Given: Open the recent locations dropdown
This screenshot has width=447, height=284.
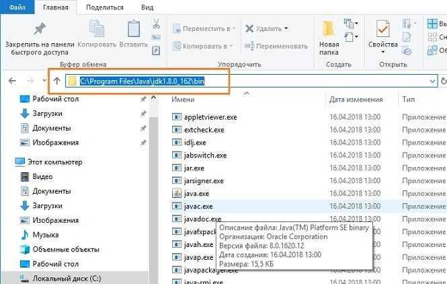Looking at the screenshot, I should coord(44,81).
